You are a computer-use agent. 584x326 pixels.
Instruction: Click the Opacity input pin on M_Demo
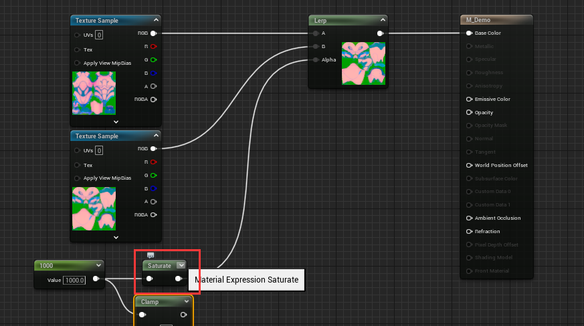tap(469, 112)
